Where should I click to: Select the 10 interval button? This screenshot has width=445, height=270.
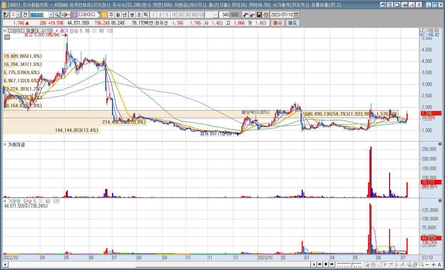tap(174, 15)
